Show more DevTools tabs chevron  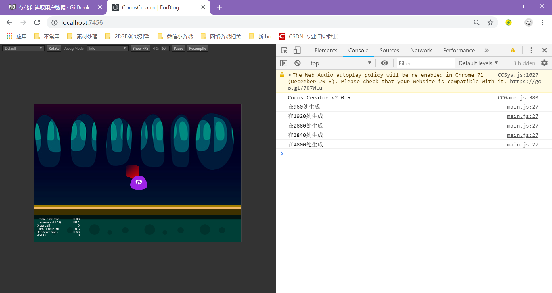click(x=486, y=51)
